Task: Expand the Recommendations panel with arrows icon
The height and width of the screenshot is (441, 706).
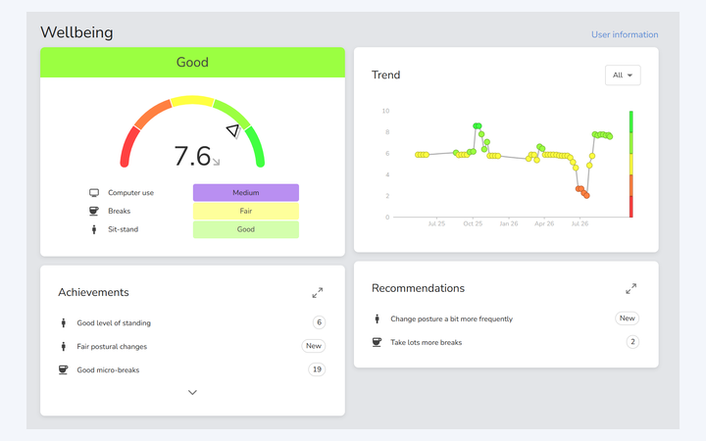Action: pyautogui.click(x=631, y=288)
